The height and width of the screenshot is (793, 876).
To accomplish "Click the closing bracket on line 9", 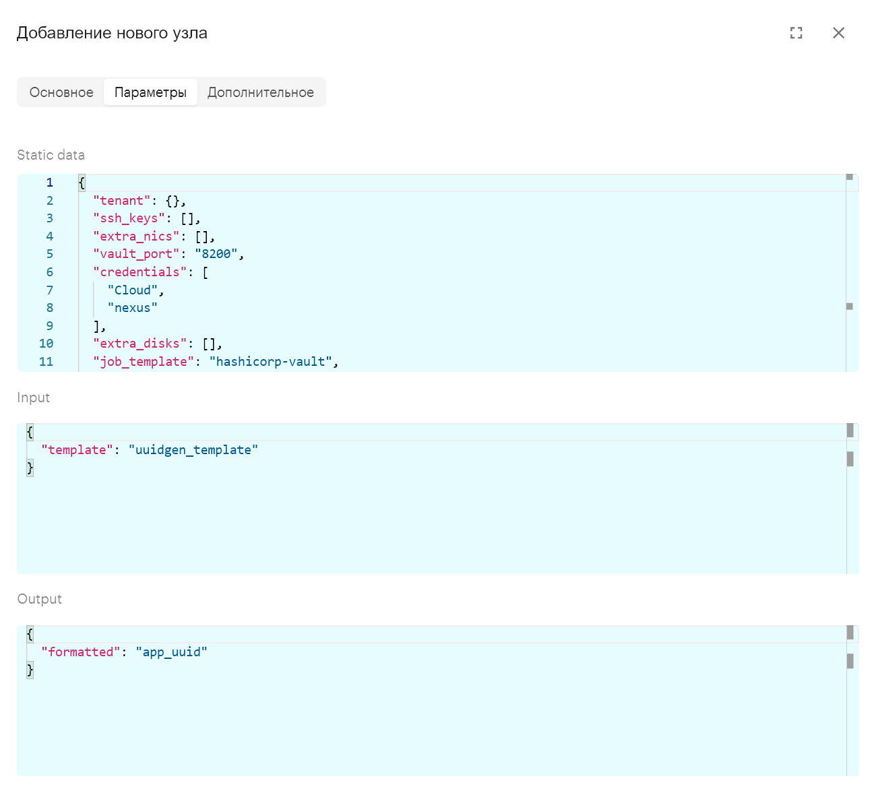I will [97, 326].
